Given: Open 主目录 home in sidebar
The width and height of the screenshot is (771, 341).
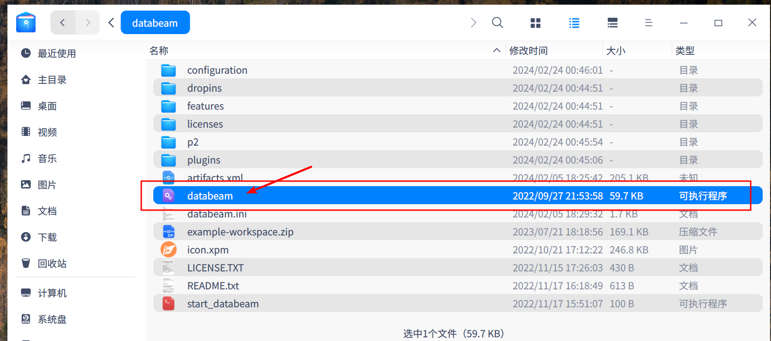Looking at the screenshot, I should [52, 80].
